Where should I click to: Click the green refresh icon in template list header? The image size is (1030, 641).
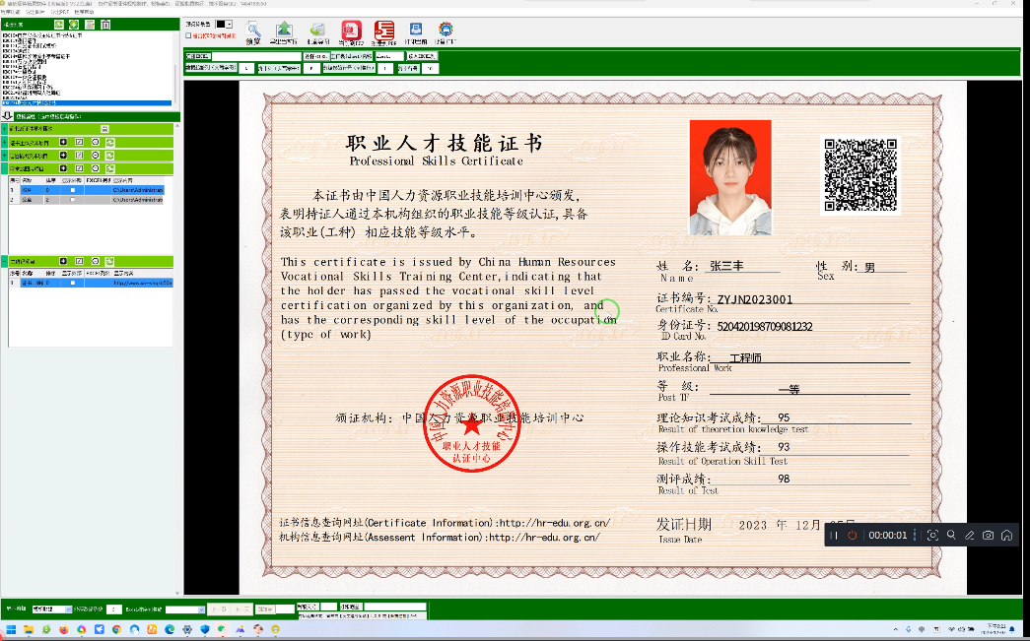[x=58, y=25]
